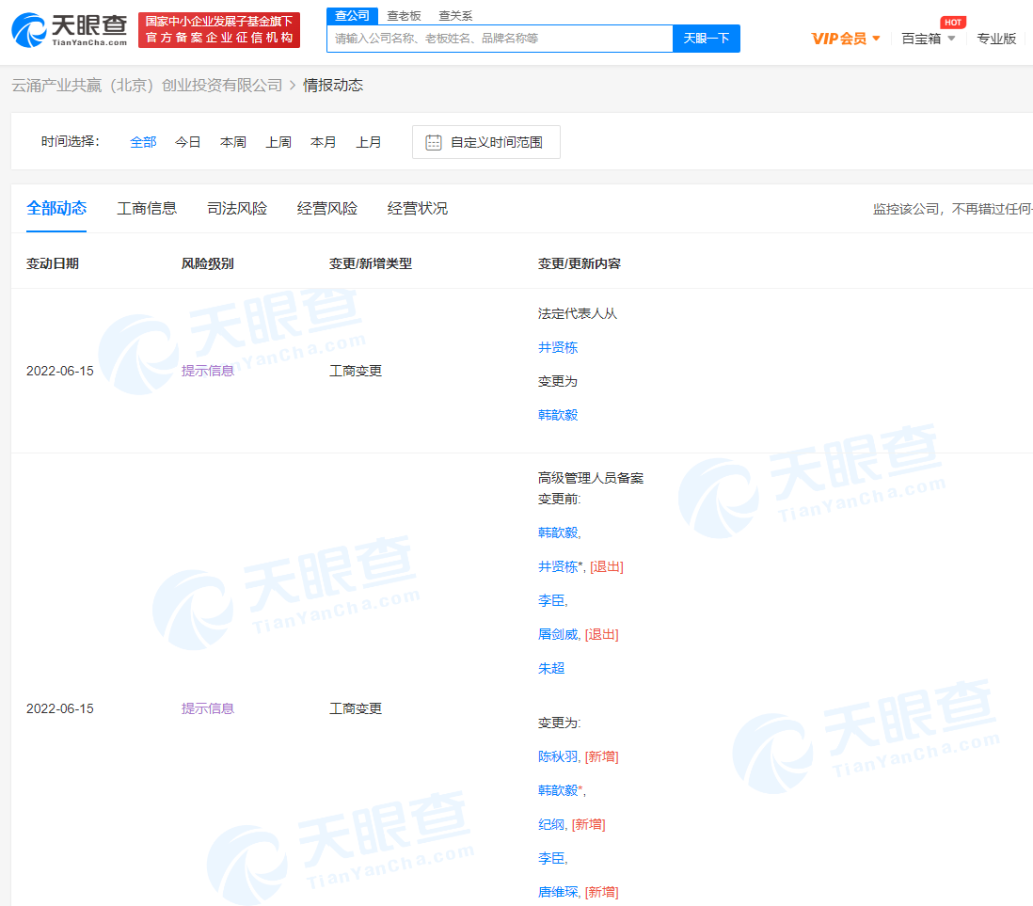
Task: Filter time by 今日
Action: pyautogui.click(x=188, y=142)
